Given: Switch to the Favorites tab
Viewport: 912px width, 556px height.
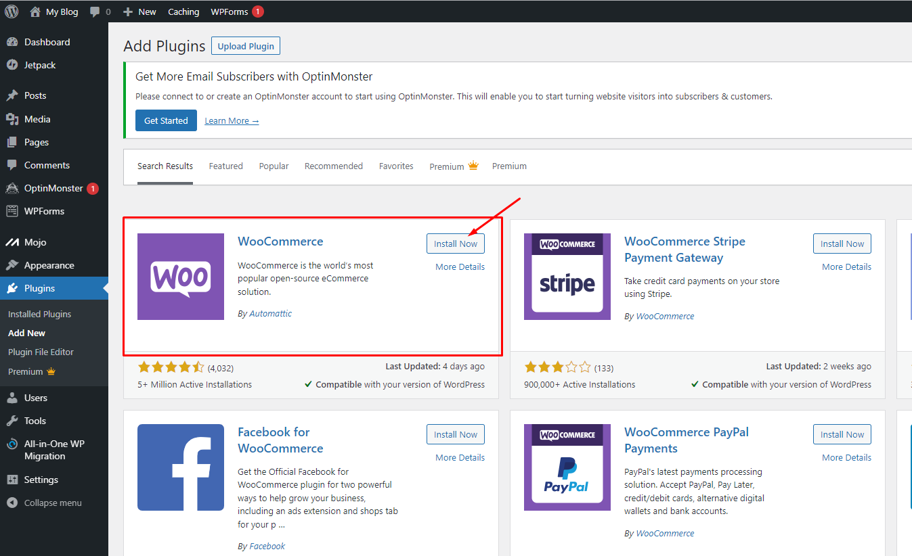Looking at the screenshot, I should [x=396, y=166].
